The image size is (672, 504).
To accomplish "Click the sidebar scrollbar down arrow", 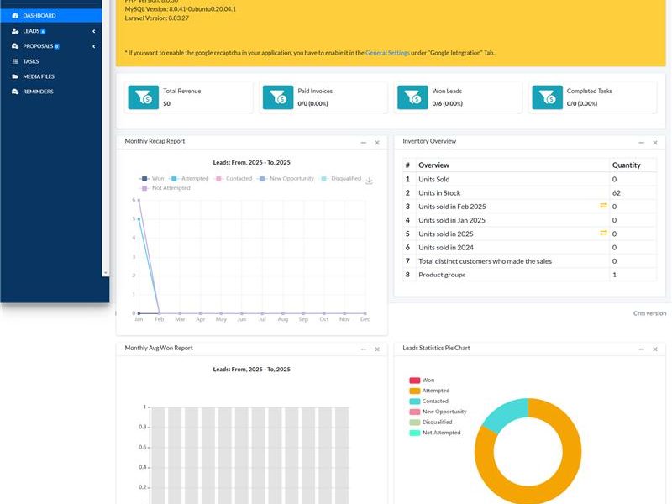I will tap(106, 272).
